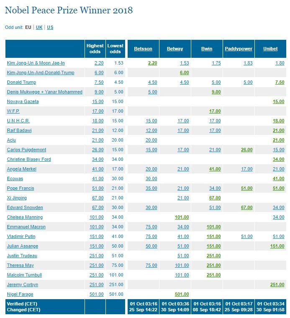Open the Paddypower header link
290x318 pixels.
click(x=239, y=49)
